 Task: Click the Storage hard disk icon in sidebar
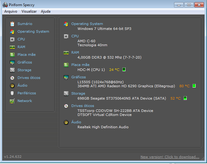12,70
